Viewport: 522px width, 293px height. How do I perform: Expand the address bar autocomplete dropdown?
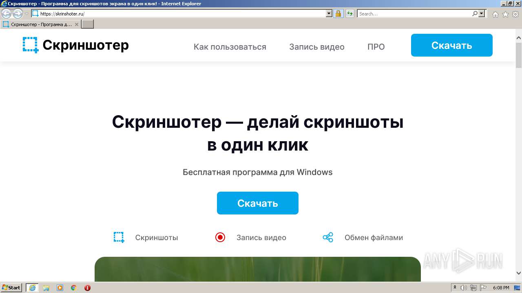[329, 13]
